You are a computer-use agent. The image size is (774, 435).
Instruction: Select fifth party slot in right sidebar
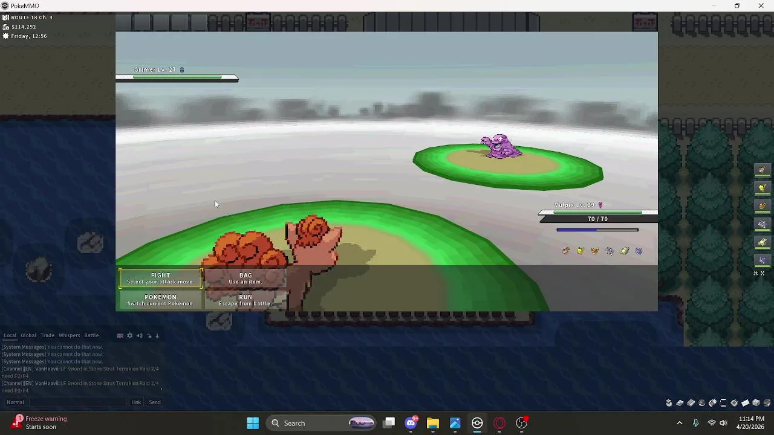click(x=762, y=242)
